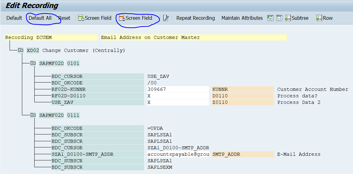Click the 'Customer Account Number' description
This screenshot has width=353, height=174.
[x=313, y=89]
